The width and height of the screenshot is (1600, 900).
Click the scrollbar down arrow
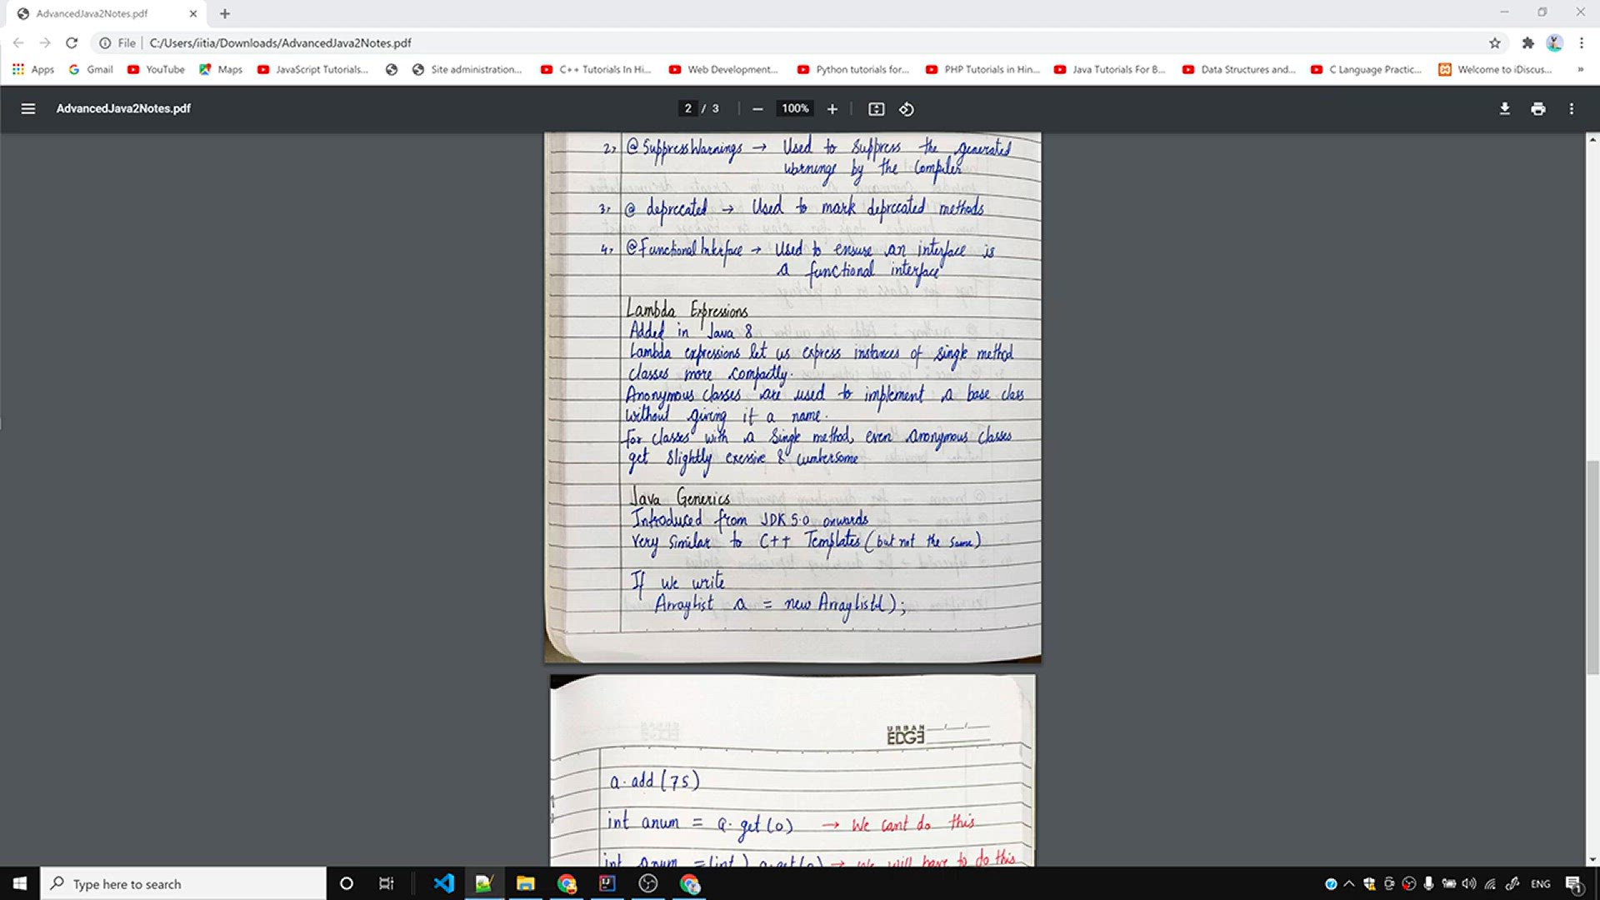pos(1592,859)
